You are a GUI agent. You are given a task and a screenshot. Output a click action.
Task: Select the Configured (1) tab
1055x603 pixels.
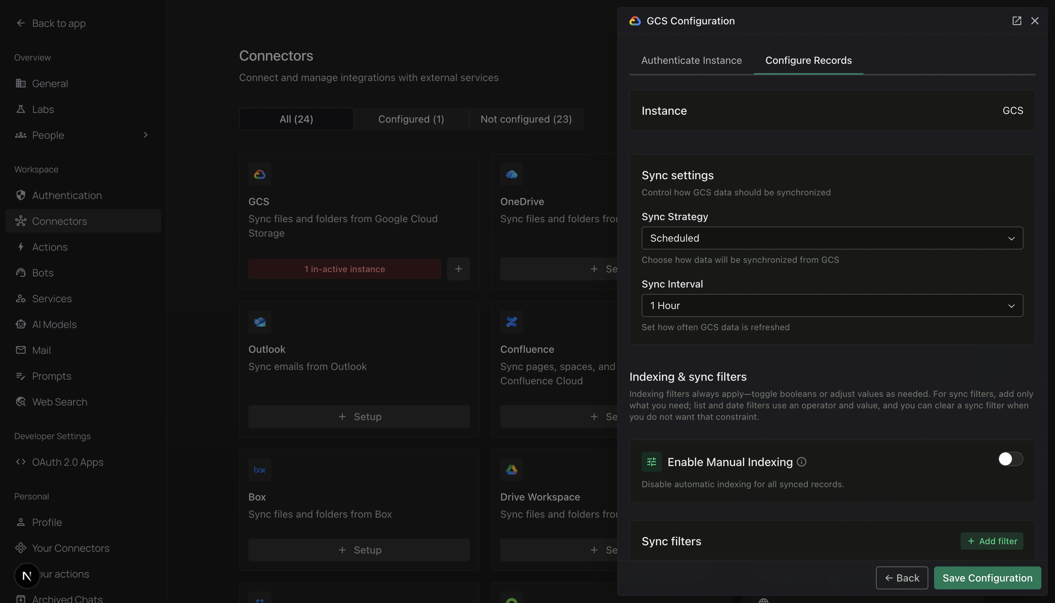(x=411, y=119)
